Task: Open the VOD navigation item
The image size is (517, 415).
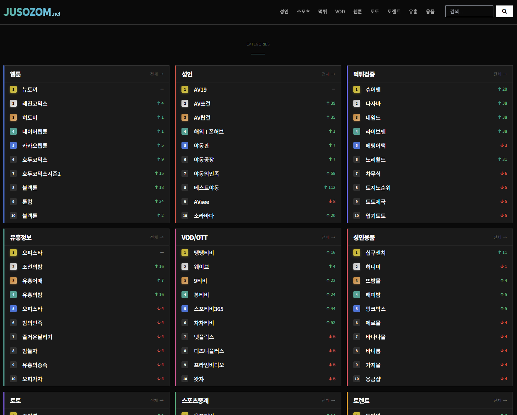Action: tap(340, 12)
